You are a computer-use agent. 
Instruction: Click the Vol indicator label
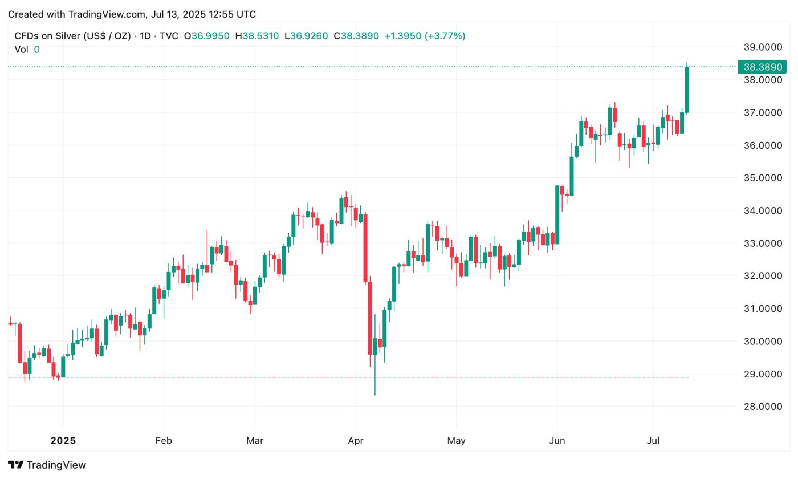pyautogui.click(x=21, y=50)
